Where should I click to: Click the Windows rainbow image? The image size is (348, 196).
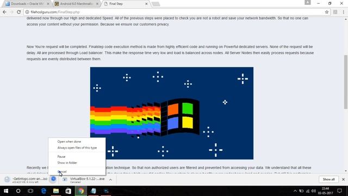pyautogui.click(x=172, y=113)
